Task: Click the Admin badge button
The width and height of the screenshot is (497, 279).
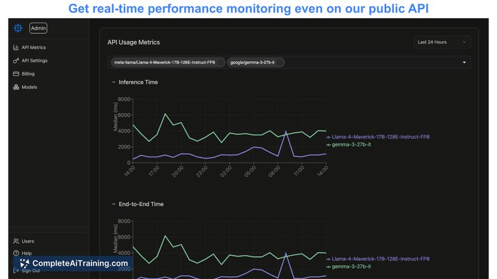Action: [38, 28]
